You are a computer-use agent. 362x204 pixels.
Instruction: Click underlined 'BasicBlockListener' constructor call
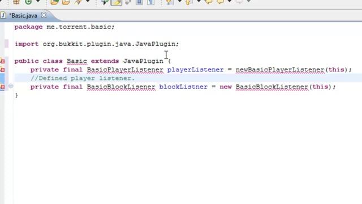point(271,87)
